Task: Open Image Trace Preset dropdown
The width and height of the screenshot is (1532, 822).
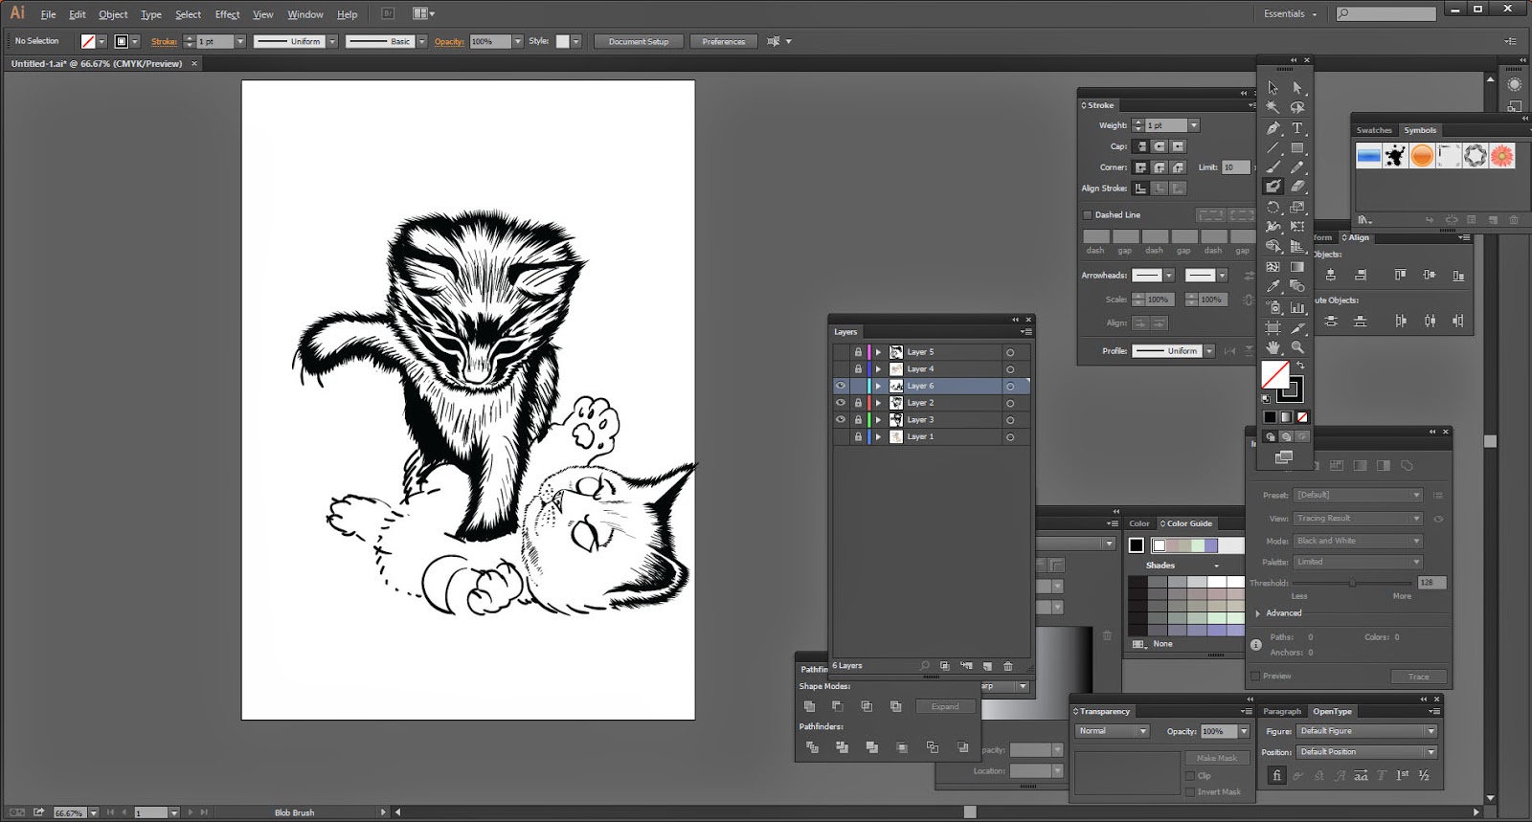Action: [1358, 495]
